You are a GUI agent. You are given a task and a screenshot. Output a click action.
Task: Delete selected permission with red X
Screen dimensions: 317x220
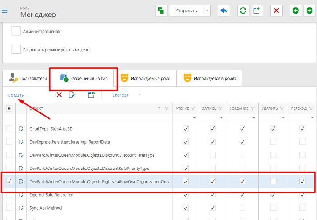[59, 94]
